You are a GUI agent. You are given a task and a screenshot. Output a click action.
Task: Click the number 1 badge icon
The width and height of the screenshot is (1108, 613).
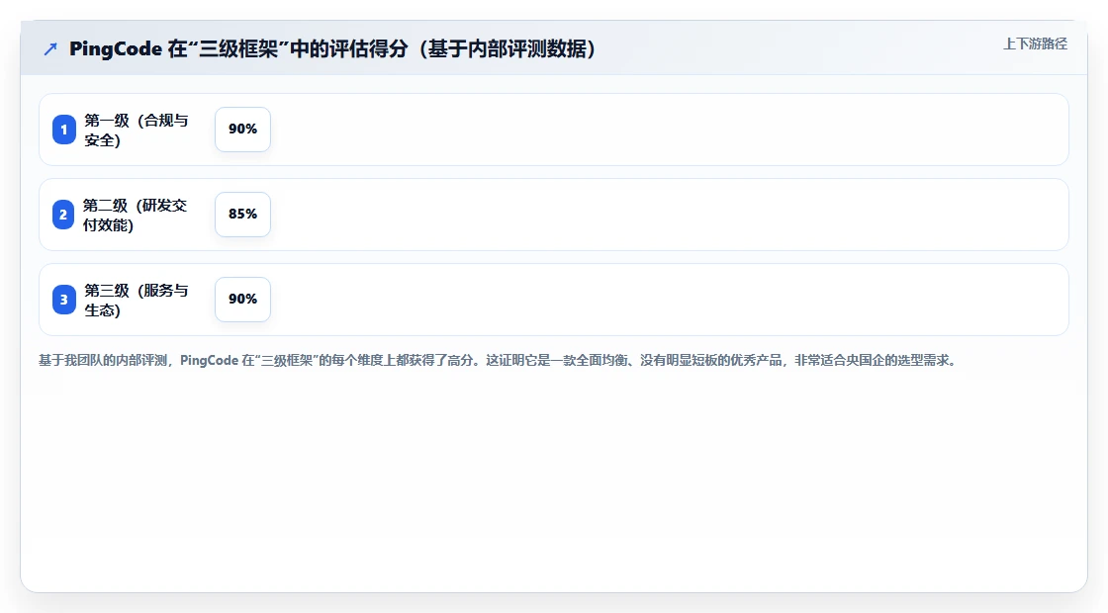coord(63,130)
